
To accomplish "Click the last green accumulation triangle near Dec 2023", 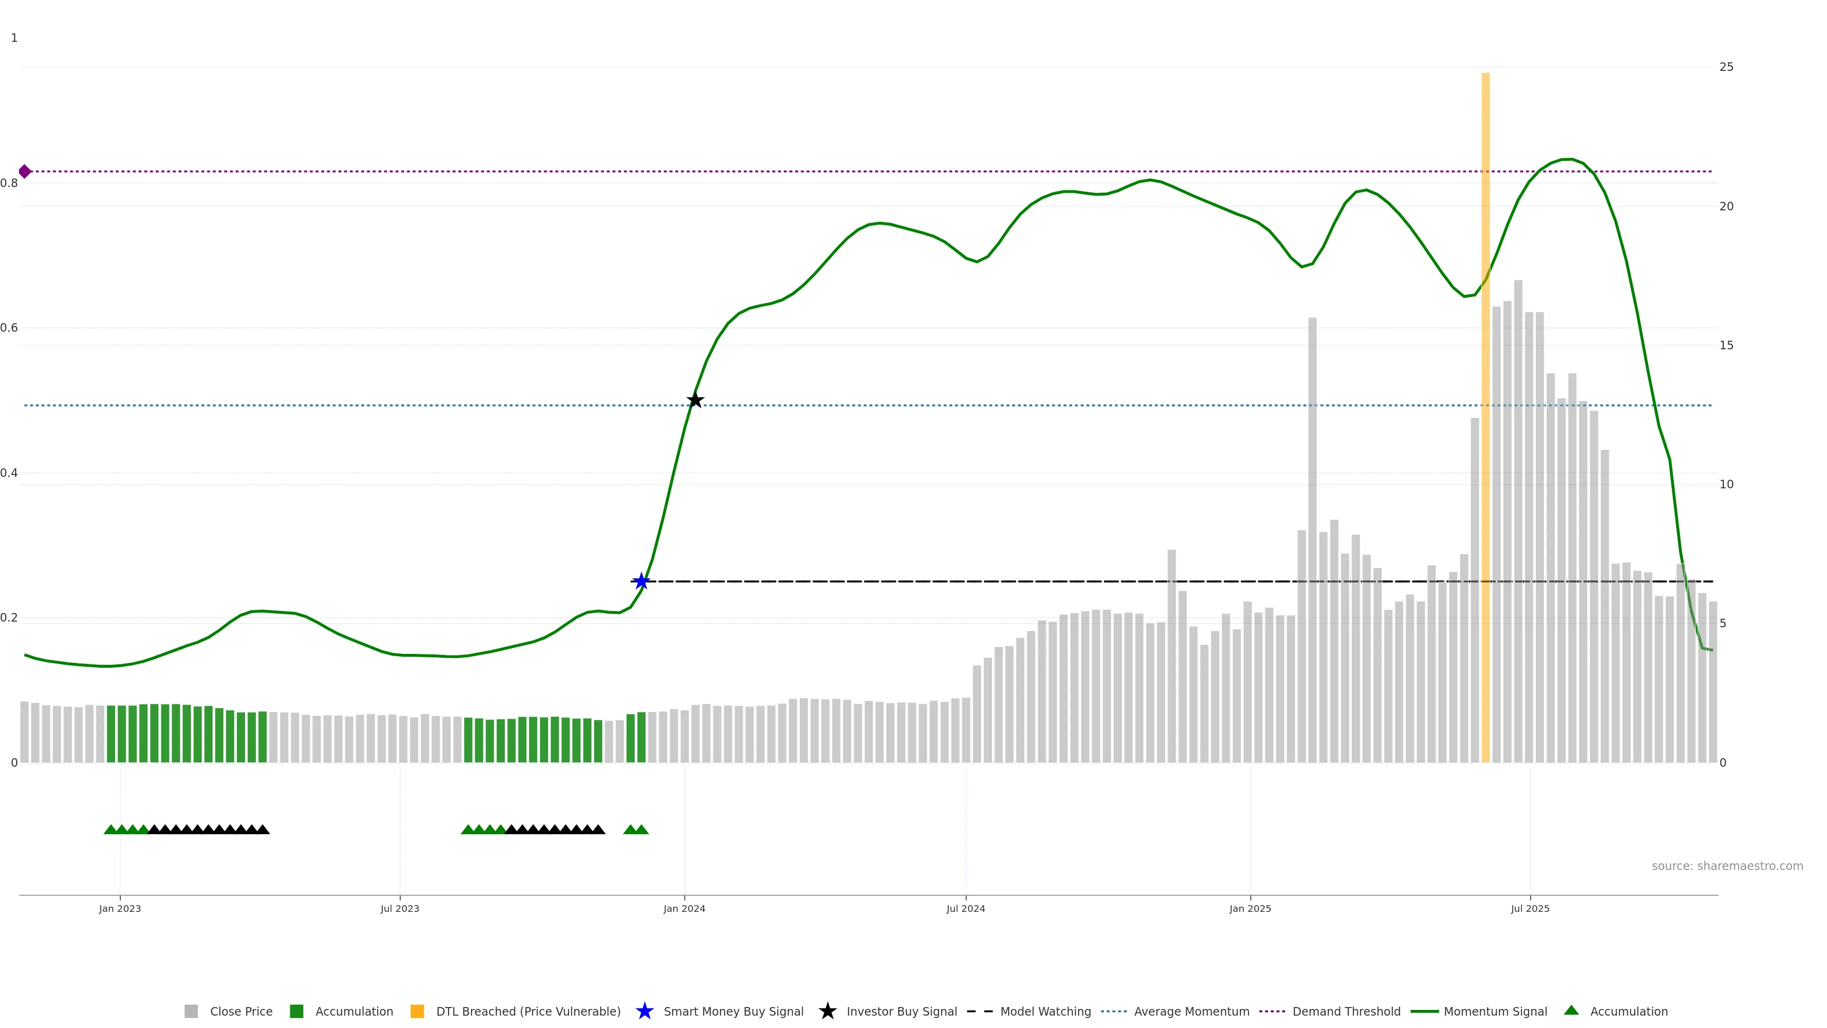I will tap(641, 830).
